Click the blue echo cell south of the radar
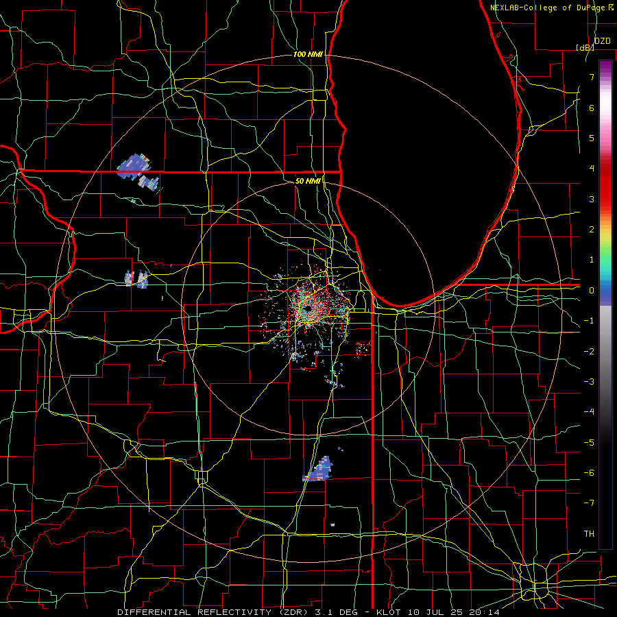The height and width of the screenshot is (617, 617). pyautogui.click(x=319, y=470)
